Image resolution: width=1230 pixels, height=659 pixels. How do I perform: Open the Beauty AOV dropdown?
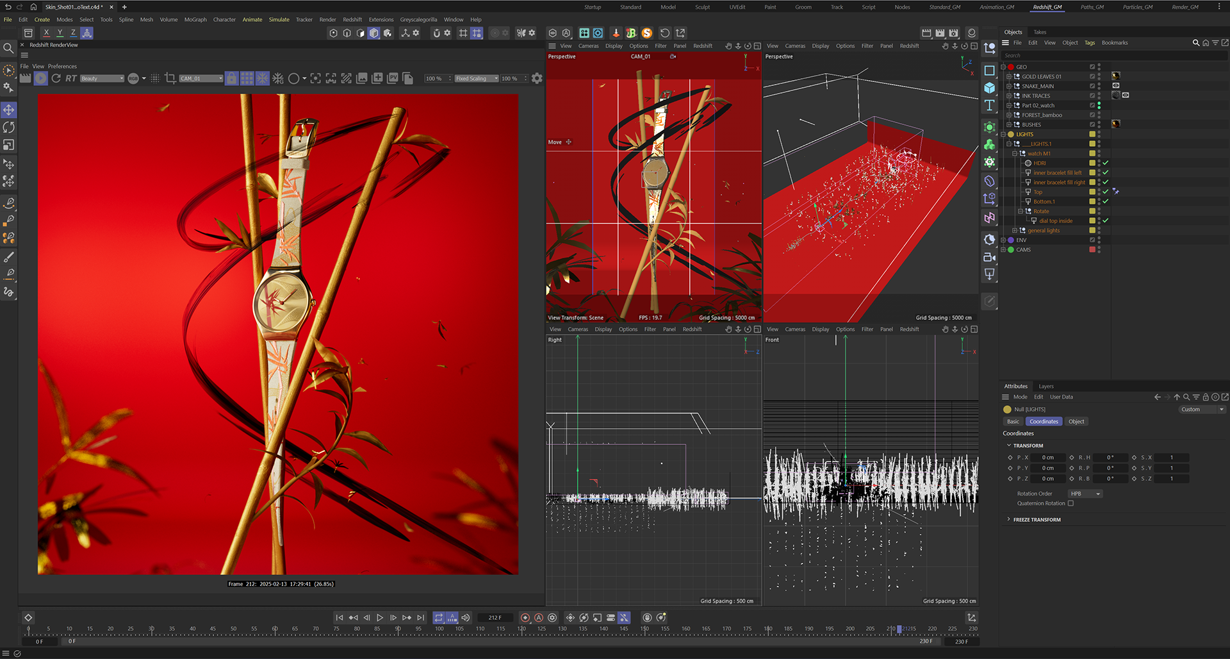point(102,78)
